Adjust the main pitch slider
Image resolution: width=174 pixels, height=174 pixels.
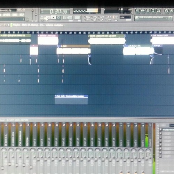[x=36, y=15]
